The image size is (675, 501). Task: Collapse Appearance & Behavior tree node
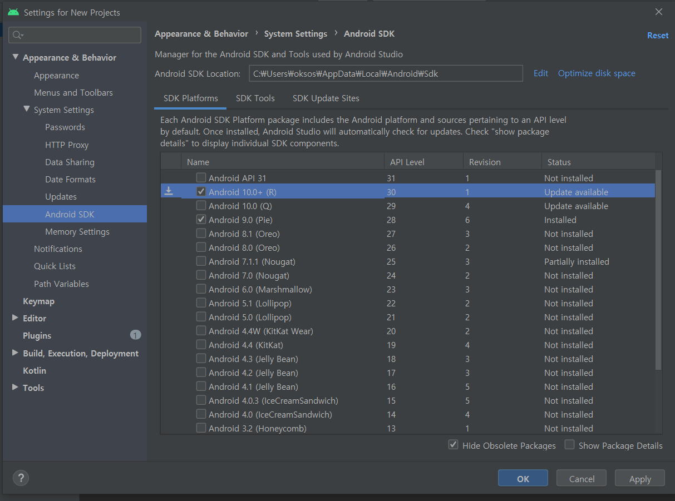[15, 57]
